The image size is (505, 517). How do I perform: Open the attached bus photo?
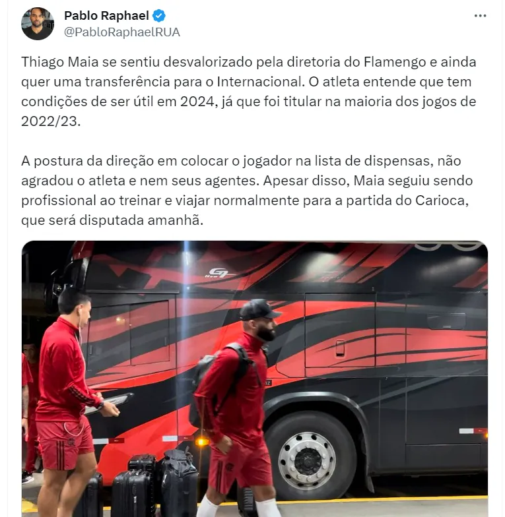point(255,379)
